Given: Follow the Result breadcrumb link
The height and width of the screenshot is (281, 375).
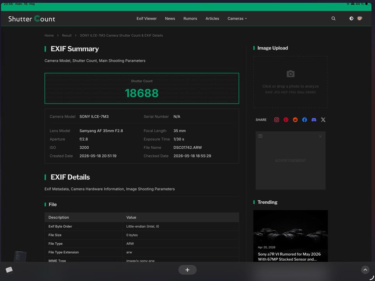Looking at the screenshot, I should click(x=67, y=36).
